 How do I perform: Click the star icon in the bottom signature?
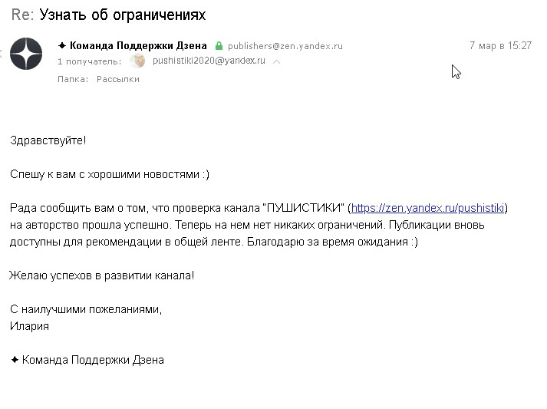(15, 359)
